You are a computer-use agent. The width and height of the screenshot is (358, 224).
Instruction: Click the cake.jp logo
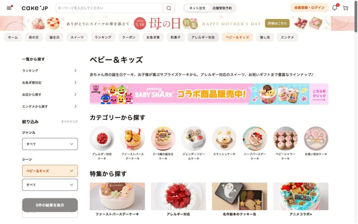[x=35, y=8]
